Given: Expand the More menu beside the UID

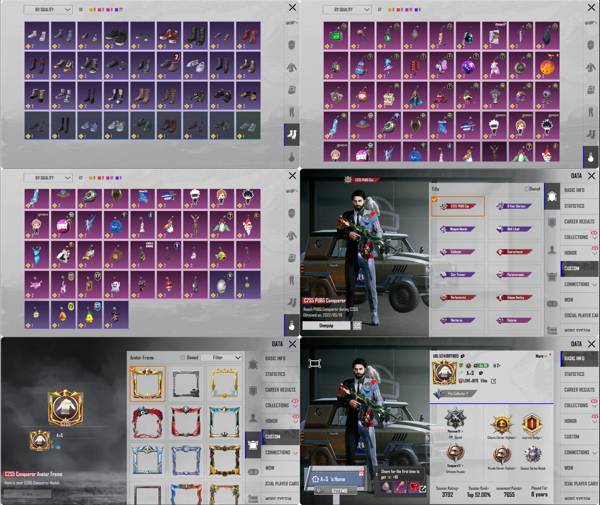Looking at the screenshot, I should [541, 356].
